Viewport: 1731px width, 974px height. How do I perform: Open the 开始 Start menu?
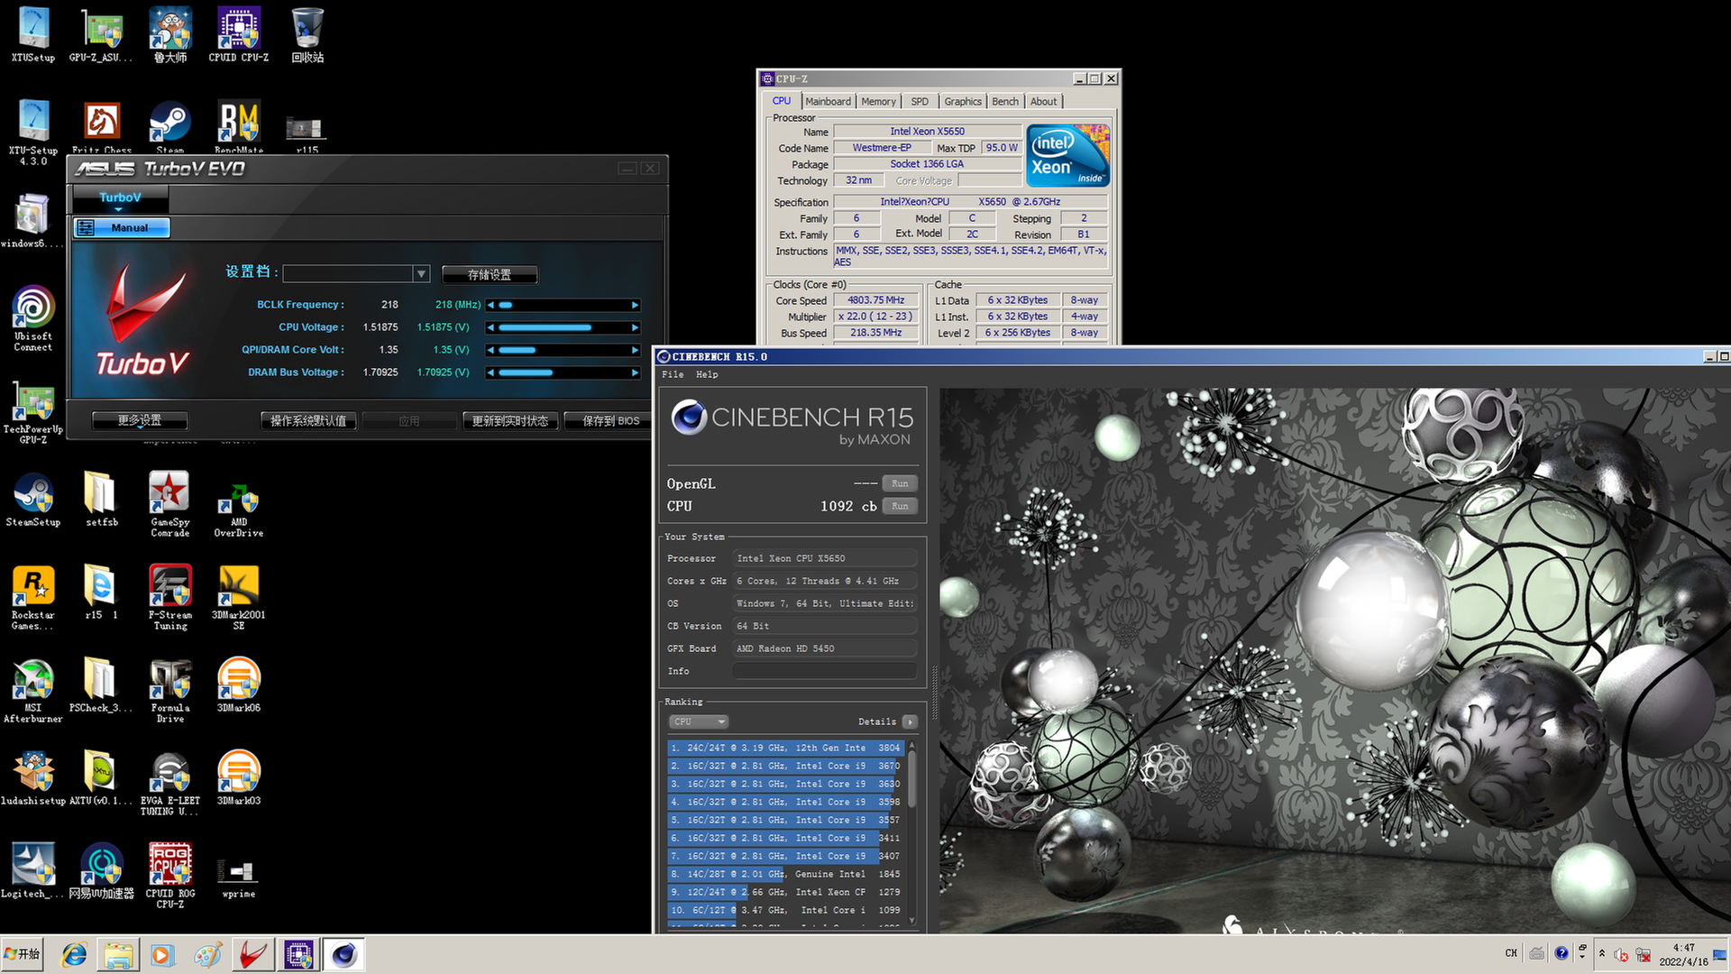23,954
